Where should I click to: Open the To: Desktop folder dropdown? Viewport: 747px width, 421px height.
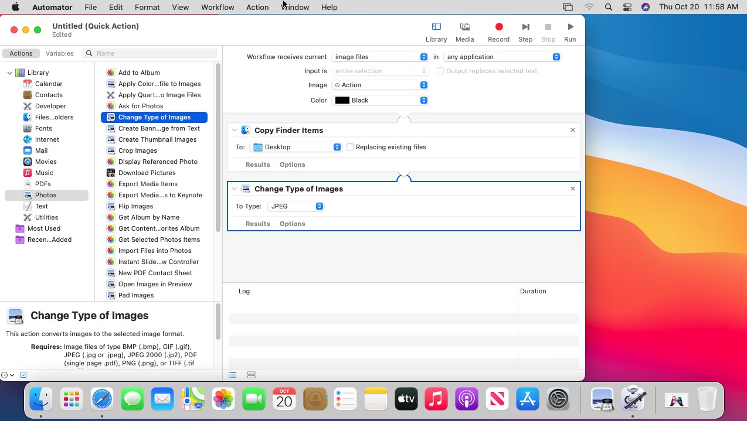point(296,147)
